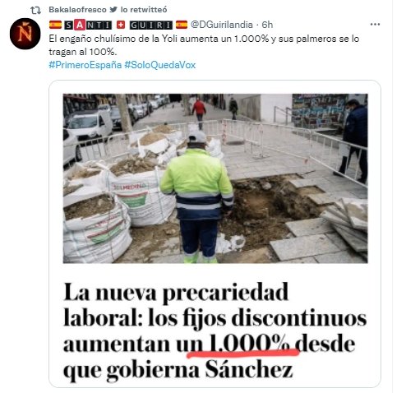The width and height of the screenshot is (406, 393).
Task: Open the @DGuirilandia handle link
Action: click(x=221, y=25)
